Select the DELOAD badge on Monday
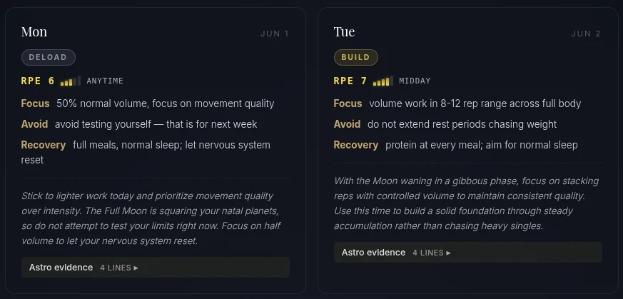This screenshot has width=623, height=299. [x=48, y=57]
